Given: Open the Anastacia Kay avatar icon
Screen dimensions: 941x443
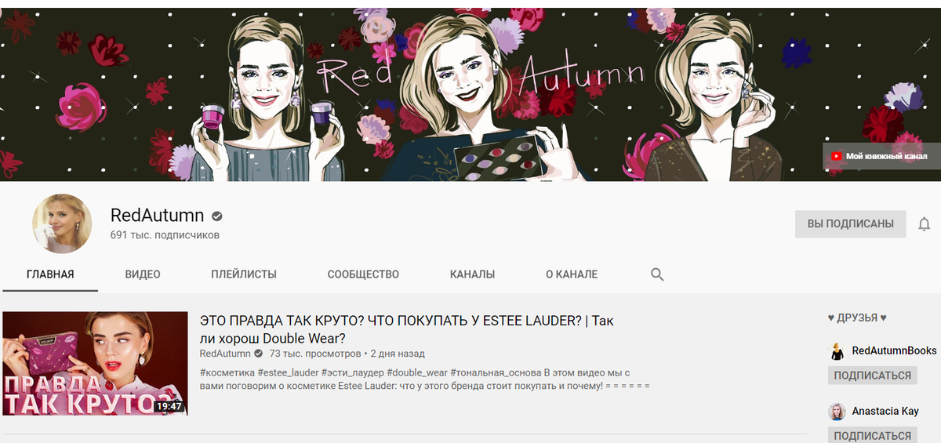Looking at the screenshot, I should [837, 412].
